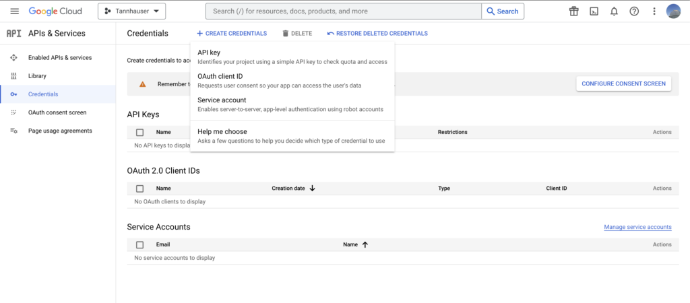Click CONFIGURE CONSENT SCREEN button
The height and width of the screenshot is (303, 690).
pos(623,83)
